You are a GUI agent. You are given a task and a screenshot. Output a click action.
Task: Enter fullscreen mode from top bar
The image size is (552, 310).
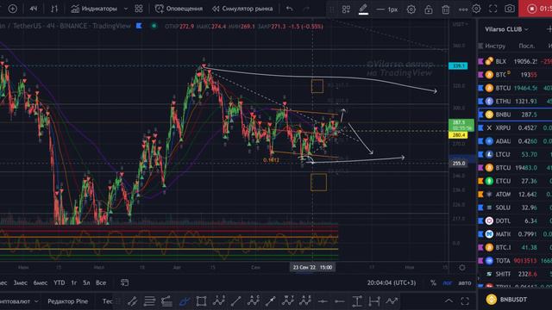[x=492, y=9]
